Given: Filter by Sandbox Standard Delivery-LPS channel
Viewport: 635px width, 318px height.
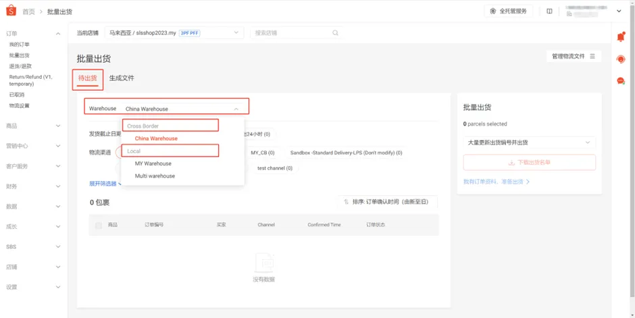Looking at the screenshot, I should (x=347, y=153).
